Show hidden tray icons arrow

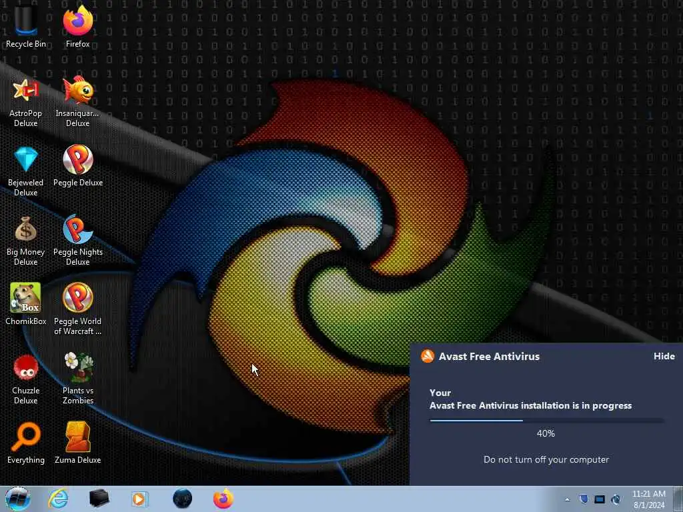pos(567,500)
